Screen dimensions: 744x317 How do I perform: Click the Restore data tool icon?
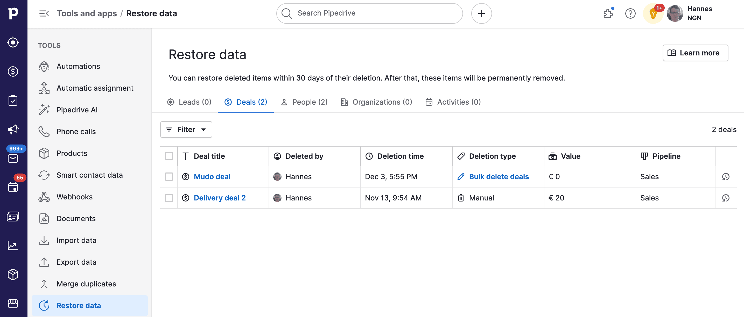coord(44,305)
